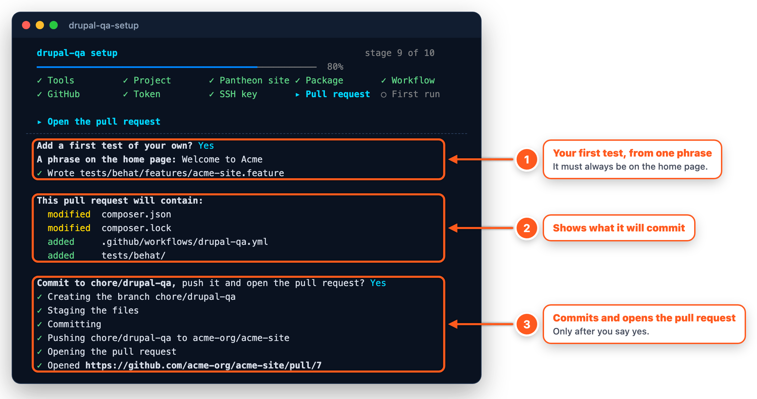This screenshot has height=399, width=757.
Task: Click the red close window button
Action: tap(26, 25)
